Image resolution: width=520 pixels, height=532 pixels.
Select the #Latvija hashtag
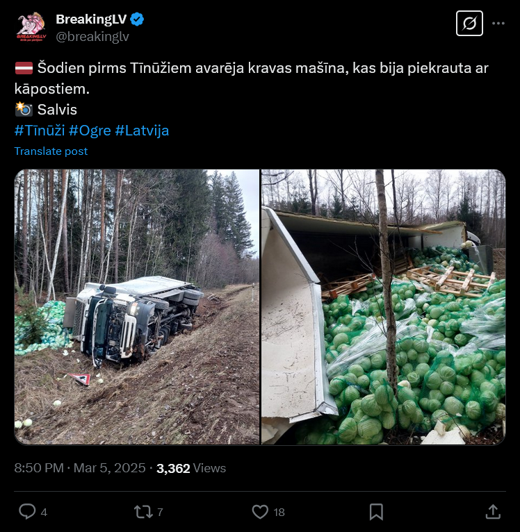tap(142, 130)
